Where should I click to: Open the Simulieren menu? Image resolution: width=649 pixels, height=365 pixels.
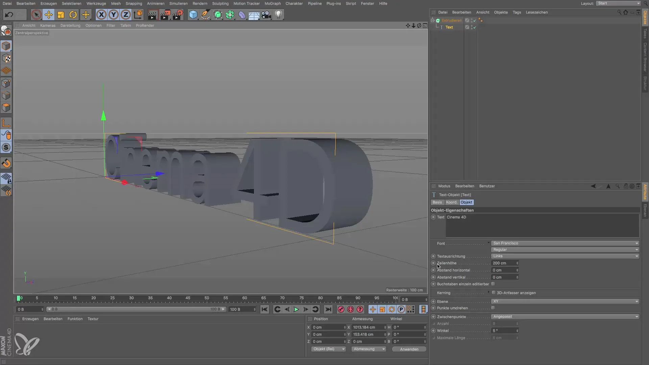[178, 3]
